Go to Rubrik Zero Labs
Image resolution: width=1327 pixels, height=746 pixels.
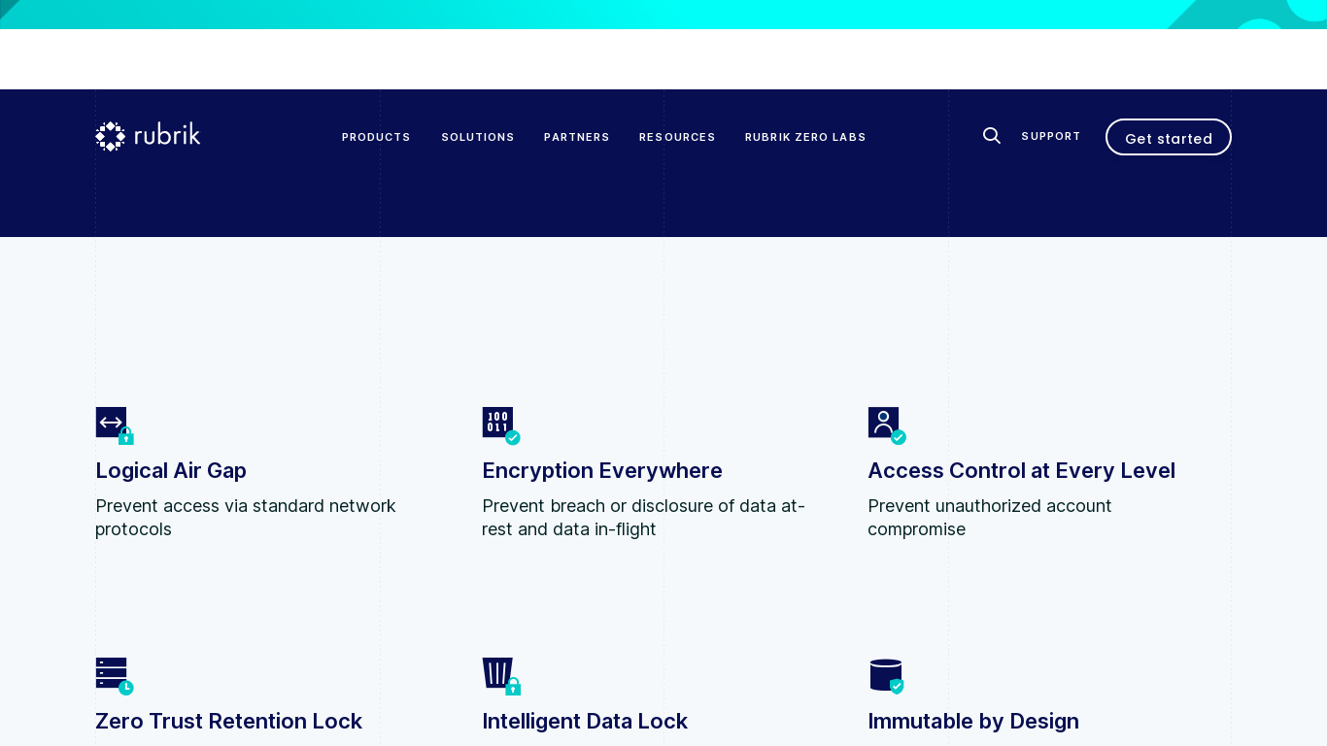click(x=805, y=137)
